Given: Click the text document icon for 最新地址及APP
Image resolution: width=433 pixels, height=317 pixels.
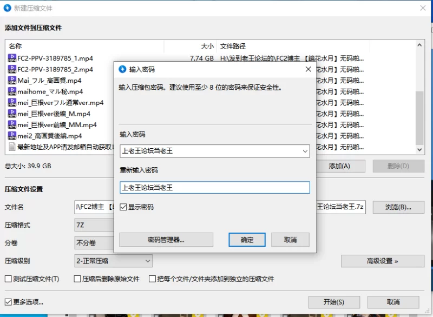Looking at the screenshot, I should tap(12, 147).
